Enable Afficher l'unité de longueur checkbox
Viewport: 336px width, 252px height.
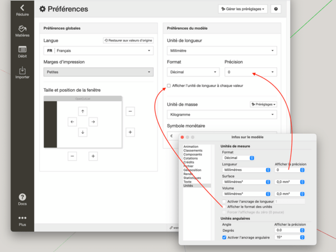click(169, 86)
